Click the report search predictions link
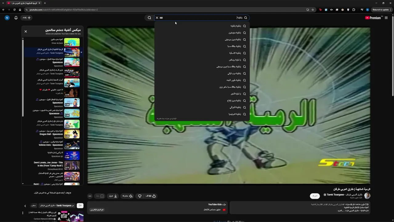This screenshot has height=222, width=394. pos(167,119)
